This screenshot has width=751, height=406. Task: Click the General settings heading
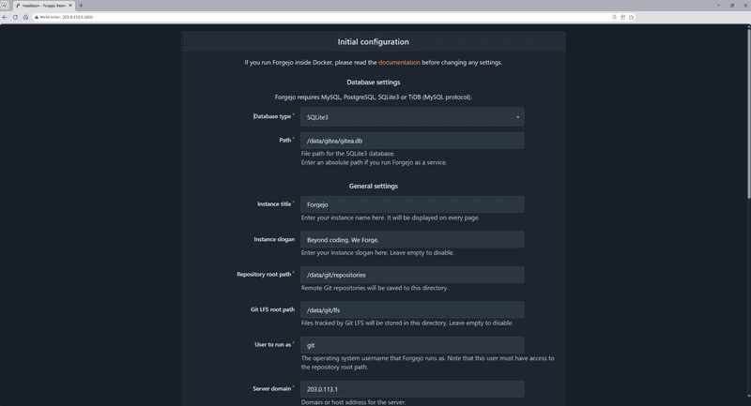click(373, 186)
